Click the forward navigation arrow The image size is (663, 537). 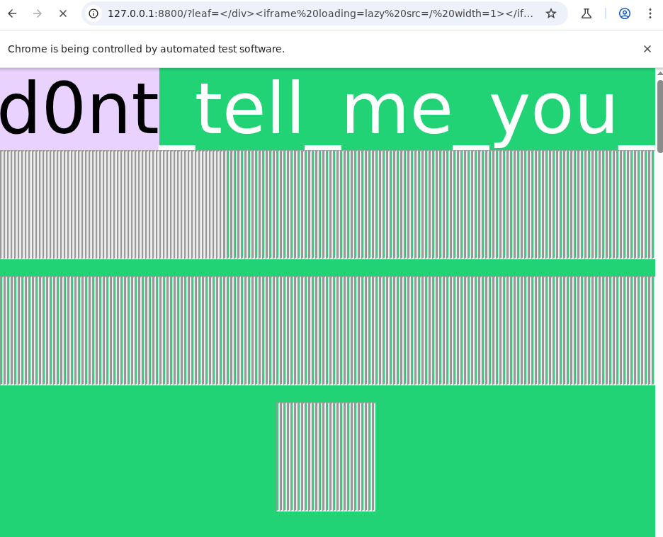pos(38,13)
